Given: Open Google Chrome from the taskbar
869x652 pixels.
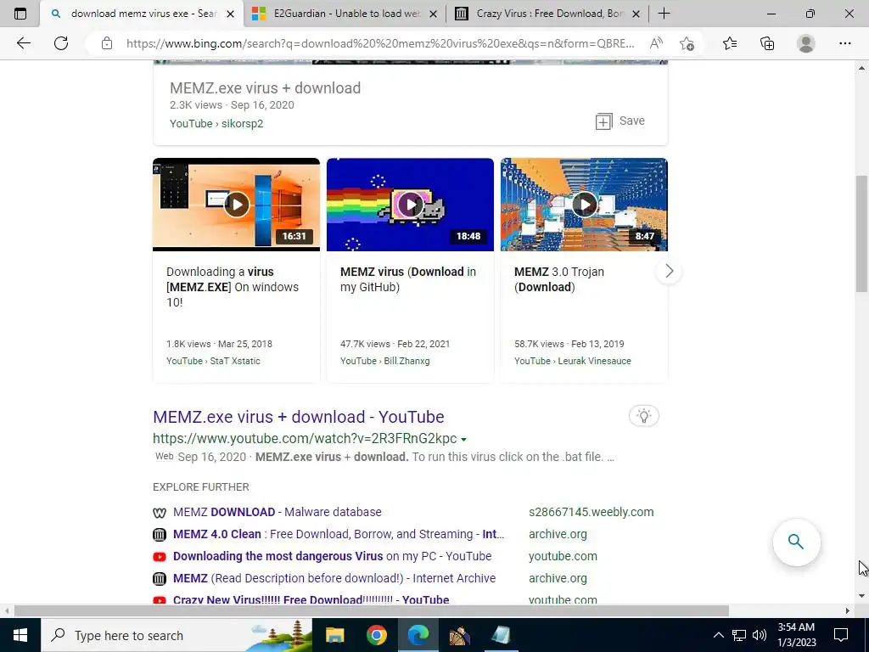Looking at the screenshot, I should 376,635.
